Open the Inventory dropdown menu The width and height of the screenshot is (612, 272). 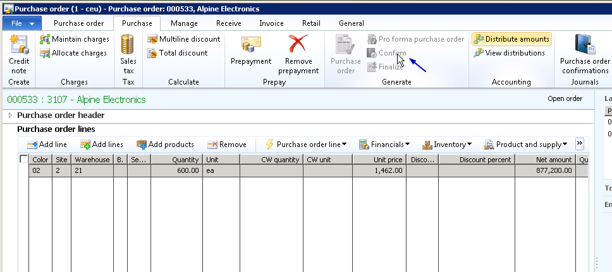pyautogui.click(x=447, y=145)
